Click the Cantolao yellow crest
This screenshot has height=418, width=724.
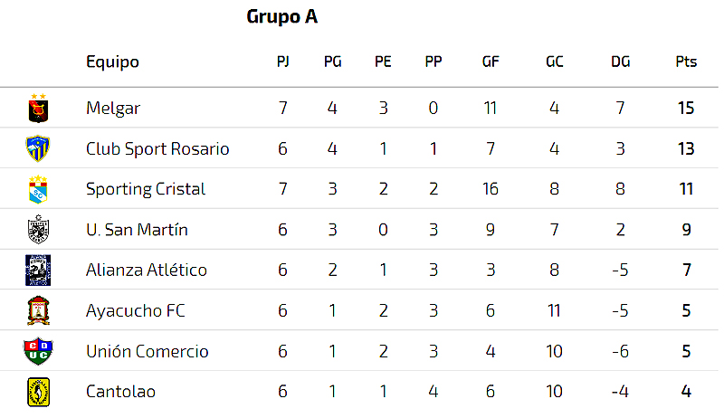click(38, 392)
